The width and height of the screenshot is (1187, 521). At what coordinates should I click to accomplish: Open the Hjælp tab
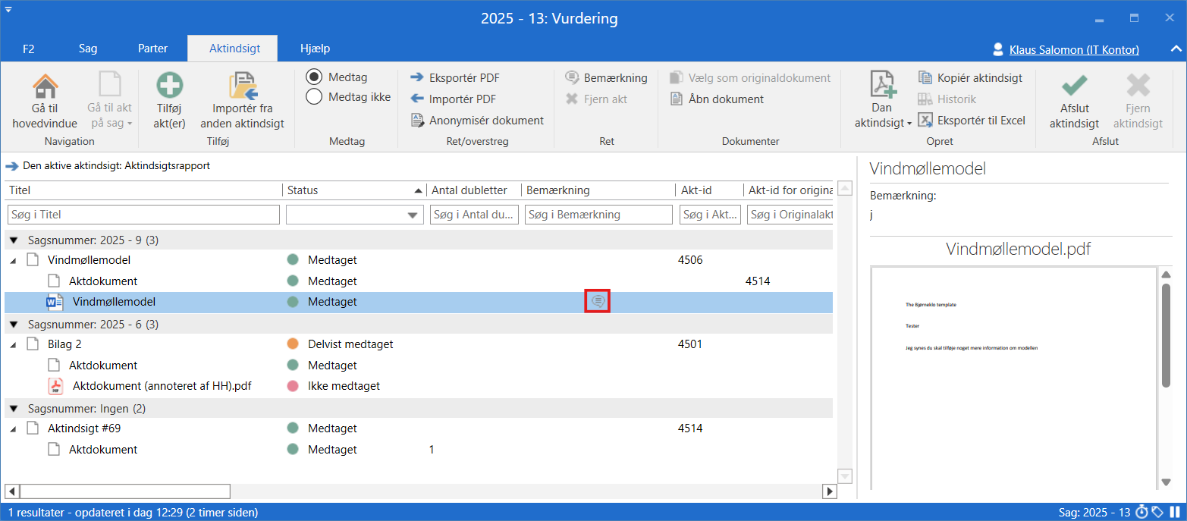(x=315, y=49)
